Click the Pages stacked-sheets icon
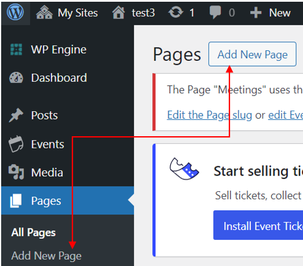Viewport: 303px width, 266px height. 16,201
